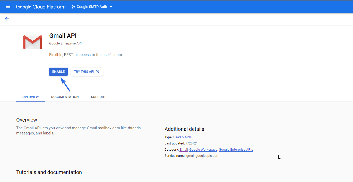Enable the Gmail API
The width and height of the screenshot is (353, 182).
pyautogui.click(x=58, y=72)
